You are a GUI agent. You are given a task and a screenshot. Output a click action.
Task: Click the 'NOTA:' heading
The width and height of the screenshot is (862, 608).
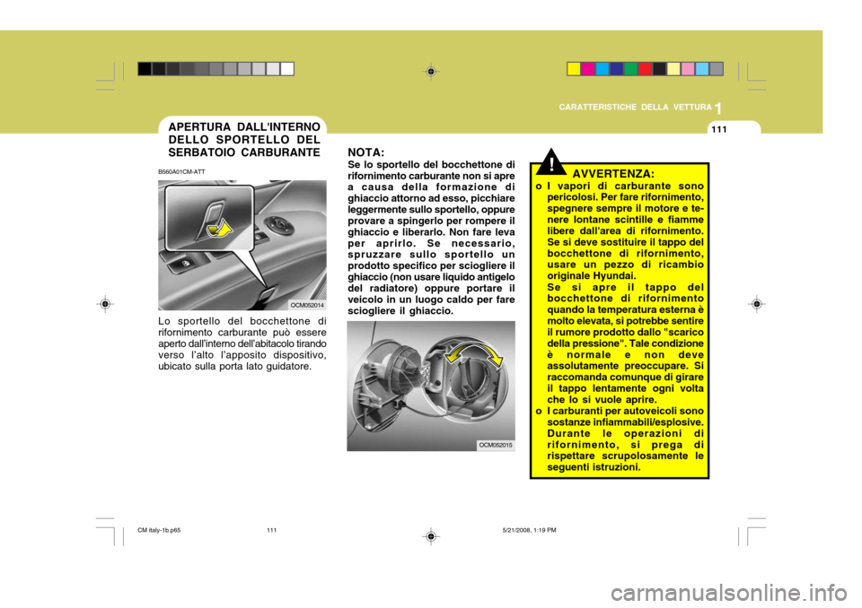pyautogui.click(x=366, y=152)
